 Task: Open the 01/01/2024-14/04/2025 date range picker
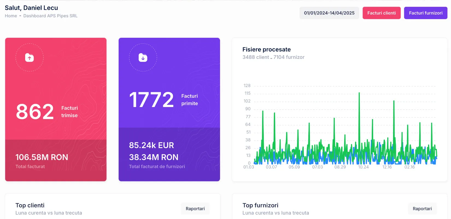[x=329, y=13]
